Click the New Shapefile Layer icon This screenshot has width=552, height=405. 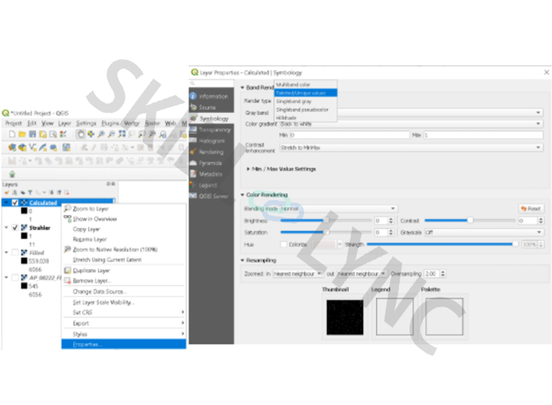33,147
